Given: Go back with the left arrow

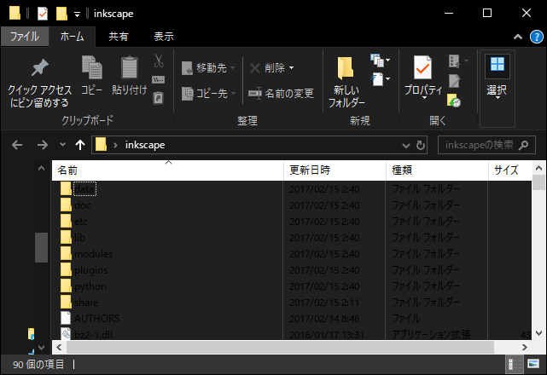Looking at the screenshot, I should (17, 145).
